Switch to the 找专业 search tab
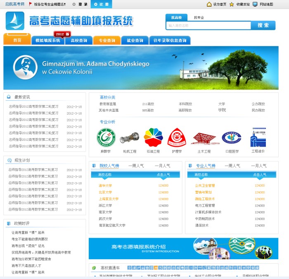Viewport: 289px width, 279px height. point(199,17)
